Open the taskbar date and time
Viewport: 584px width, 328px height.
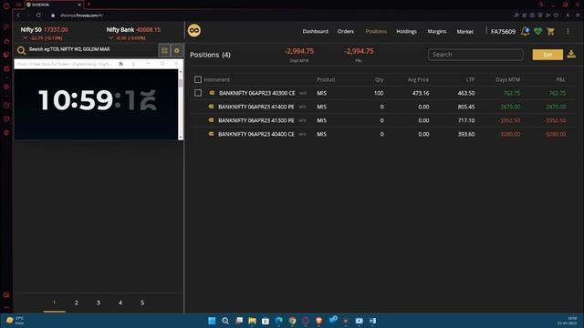point(567,321)
